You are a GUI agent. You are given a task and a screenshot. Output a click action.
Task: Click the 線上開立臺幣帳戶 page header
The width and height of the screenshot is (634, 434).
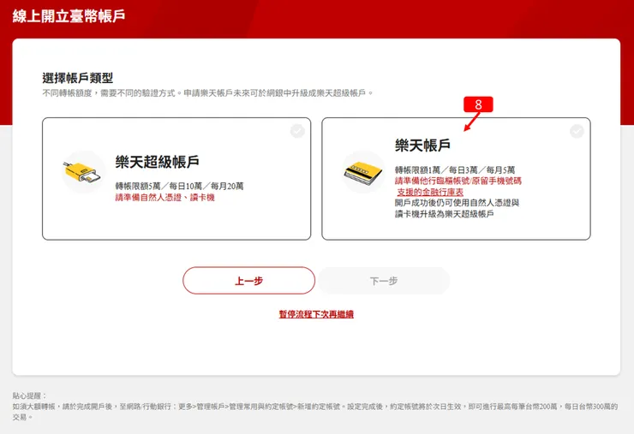tap(69, 16)
